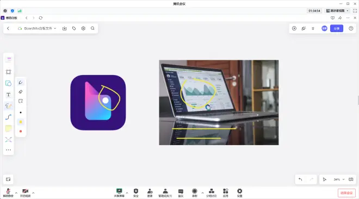Click the blue Share button
The height and width of the screenshot is (199, 359).
pos(337,28)
